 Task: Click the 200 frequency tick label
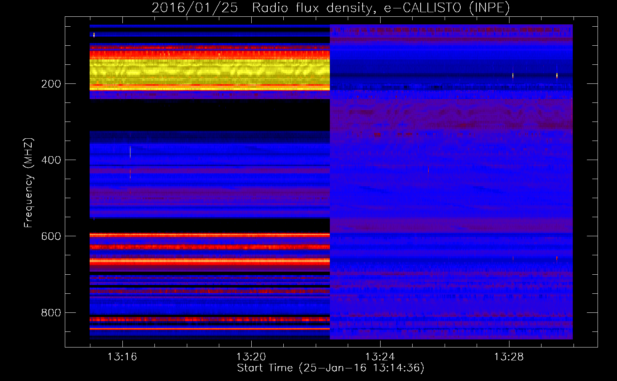point(51,84)
